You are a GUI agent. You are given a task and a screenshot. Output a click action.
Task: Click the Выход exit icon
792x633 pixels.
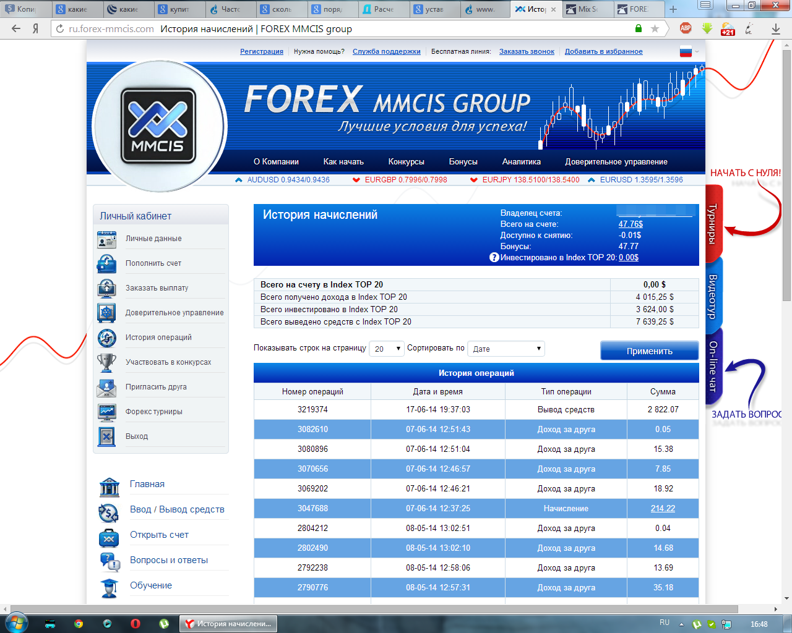(x=106, y=437)
